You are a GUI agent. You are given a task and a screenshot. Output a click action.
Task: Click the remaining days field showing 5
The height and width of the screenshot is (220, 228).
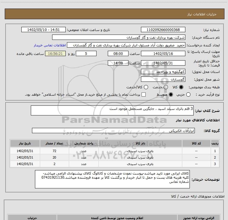pyautogui.click(x=86, y=54)
